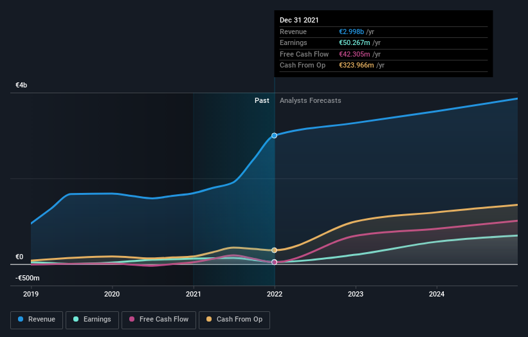The height and width of the screenshot is (337, 528).
Task: Click the orange Cash From Op legend dot
Action: 209,319
